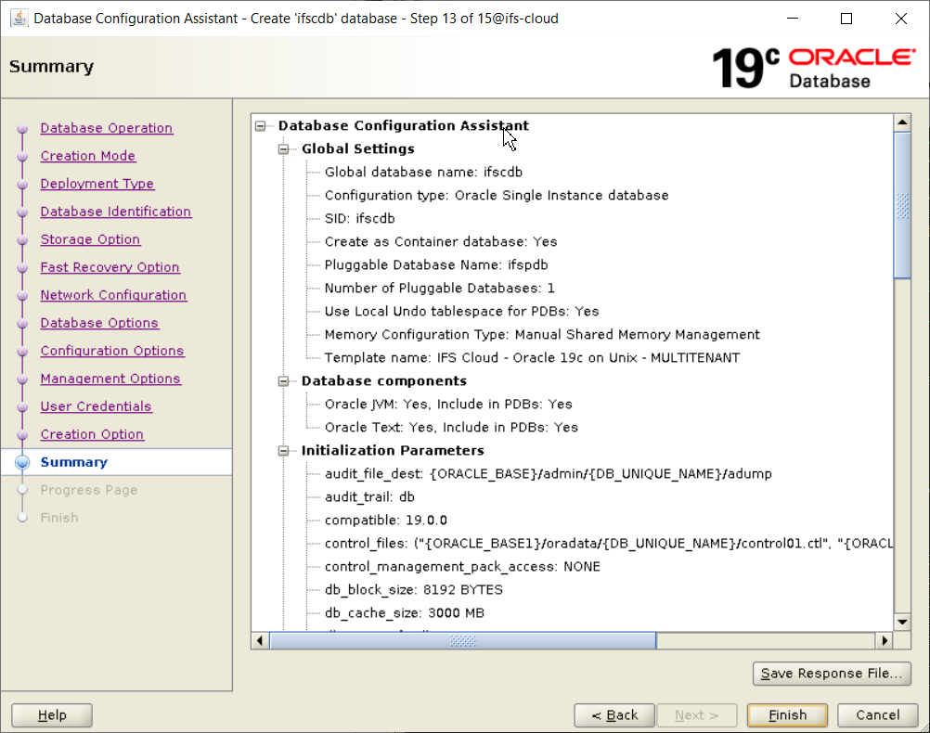
Task: Collapse the Database components tree node
Action: [x=283, y=380]
